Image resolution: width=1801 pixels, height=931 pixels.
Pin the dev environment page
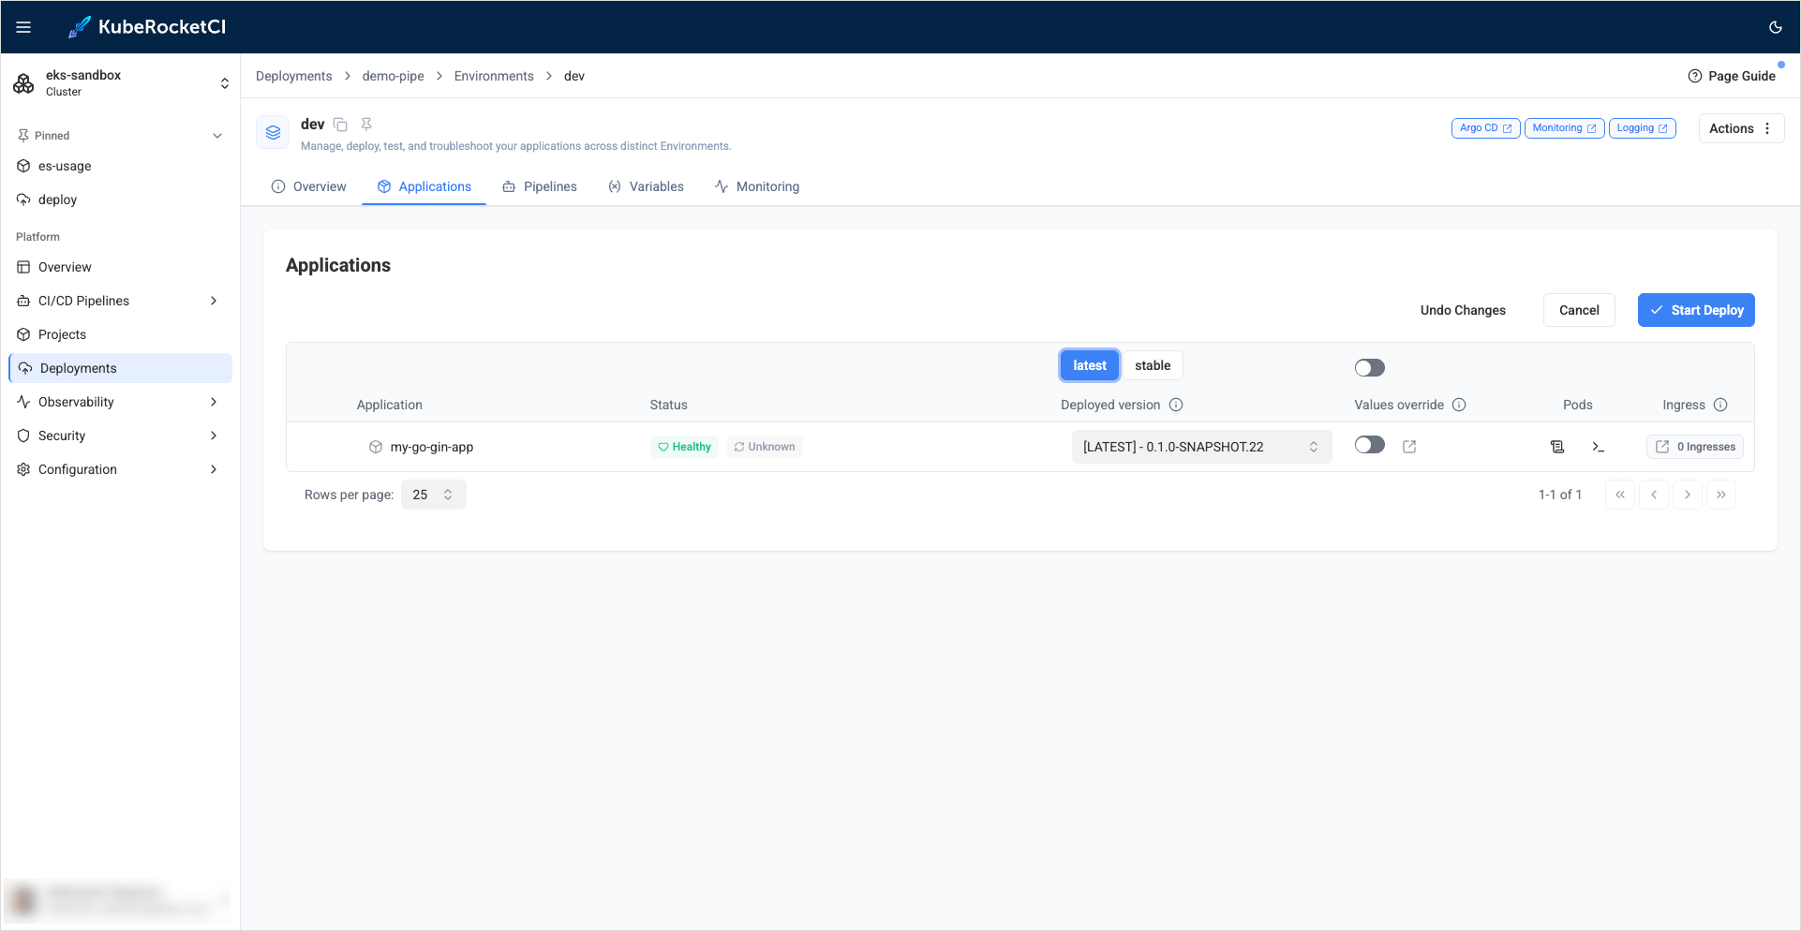click(x=366, y=125)
